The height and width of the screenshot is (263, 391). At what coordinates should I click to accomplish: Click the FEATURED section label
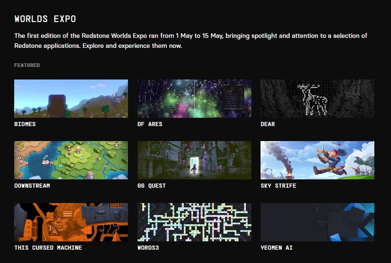27,65
